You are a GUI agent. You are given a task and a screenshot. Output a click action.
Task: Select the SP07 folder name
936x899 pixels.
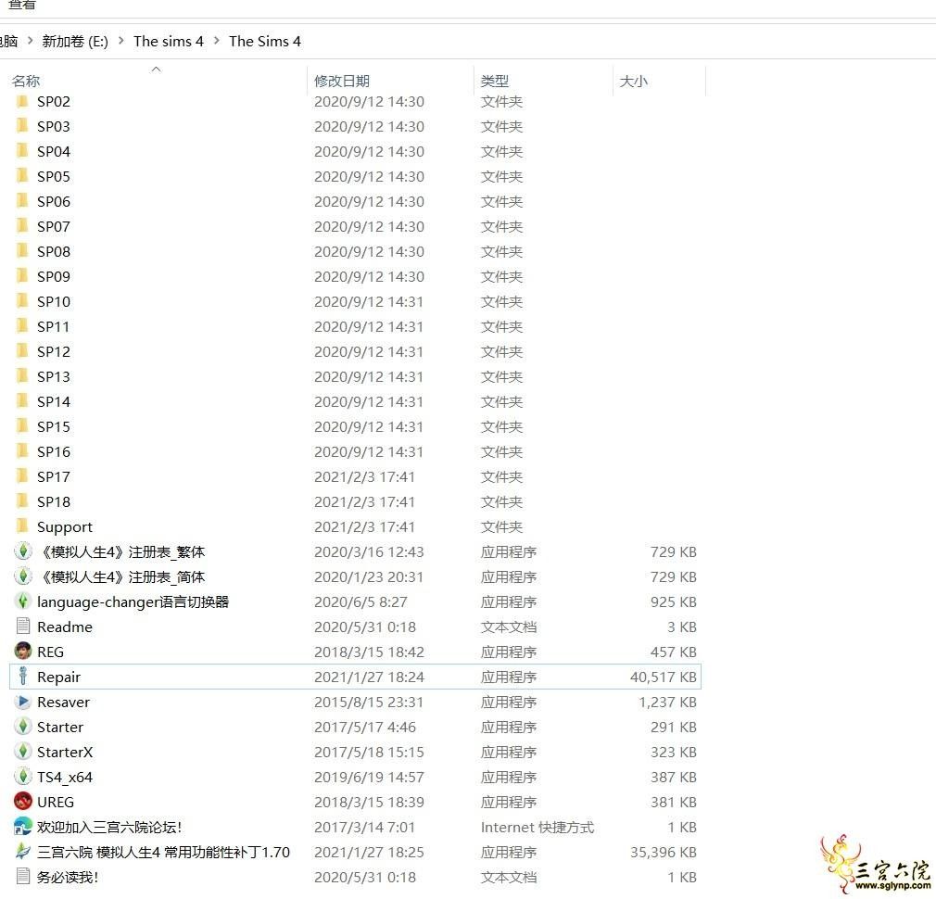(x=54, y=227)
